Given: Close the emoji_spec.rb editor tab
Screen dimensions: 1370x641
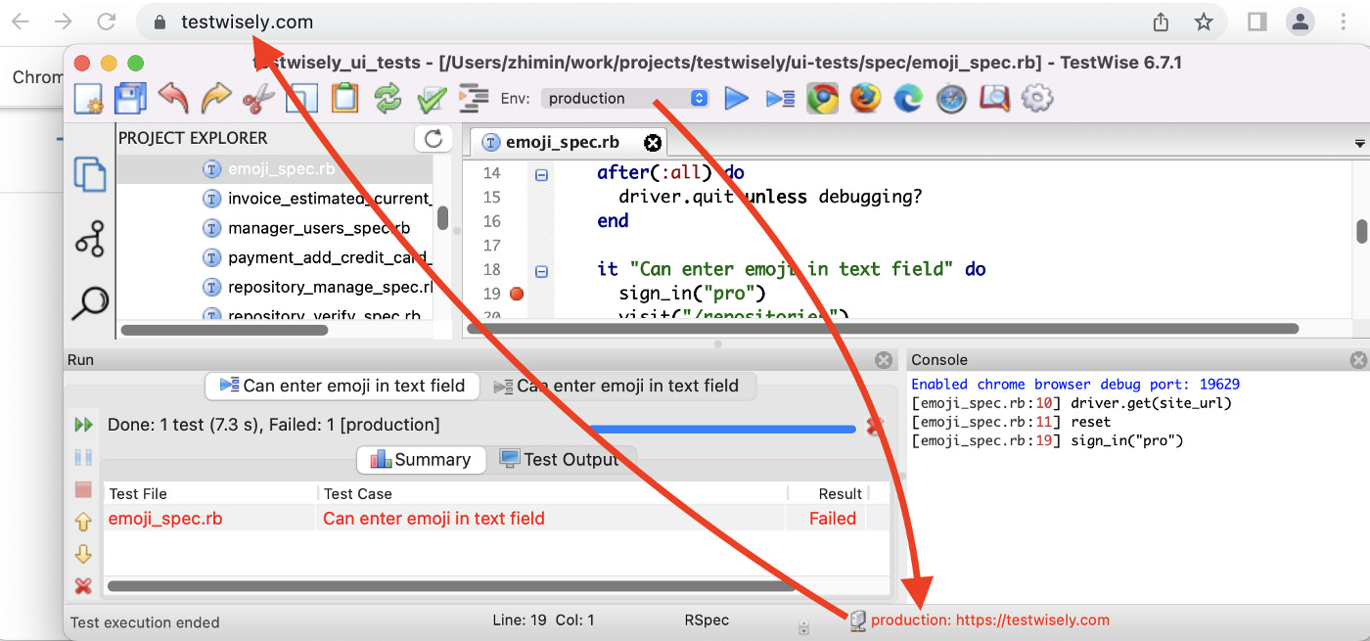Looking at the screenshot, I should click(x=653, y=143).
